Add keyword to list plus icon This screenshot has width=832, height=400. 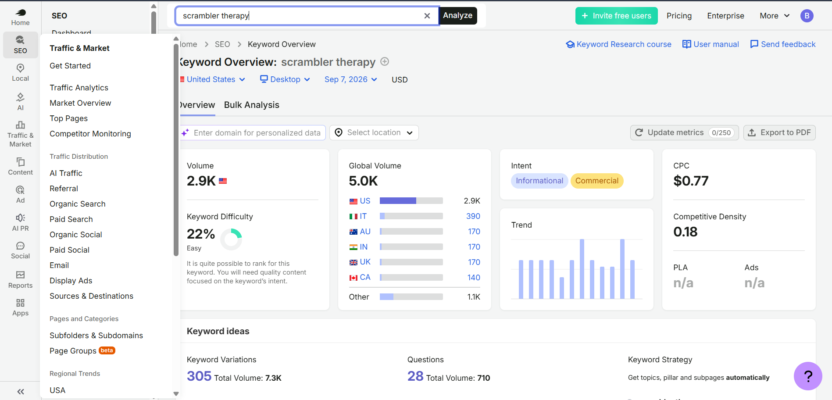[385, 62]
